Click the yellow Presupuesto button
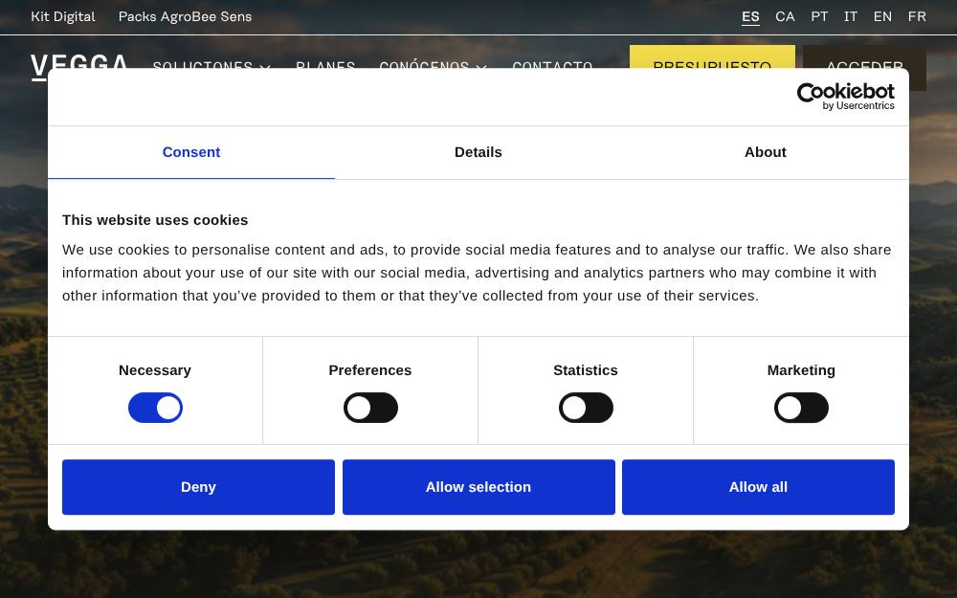Viewport: 957px width, 598px height. click(x=712, y=56)
